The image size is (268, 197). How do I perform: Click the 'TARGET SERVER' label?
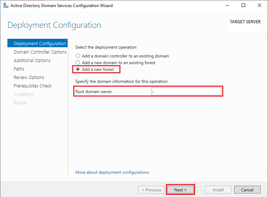tap(245, 22)
